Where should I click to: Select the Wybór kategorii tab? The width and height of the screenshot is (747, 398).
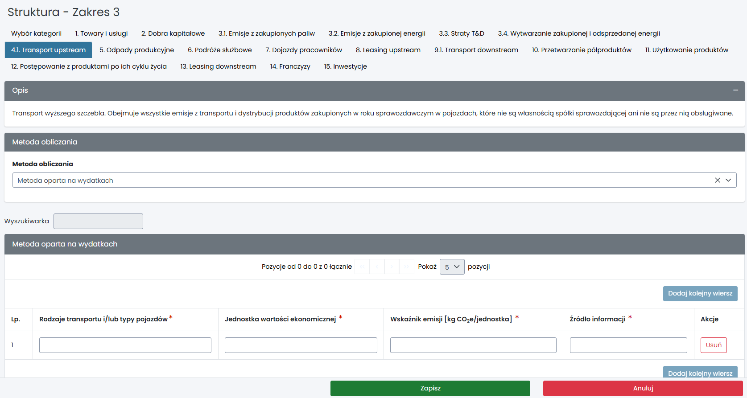[x=36, y=33]
